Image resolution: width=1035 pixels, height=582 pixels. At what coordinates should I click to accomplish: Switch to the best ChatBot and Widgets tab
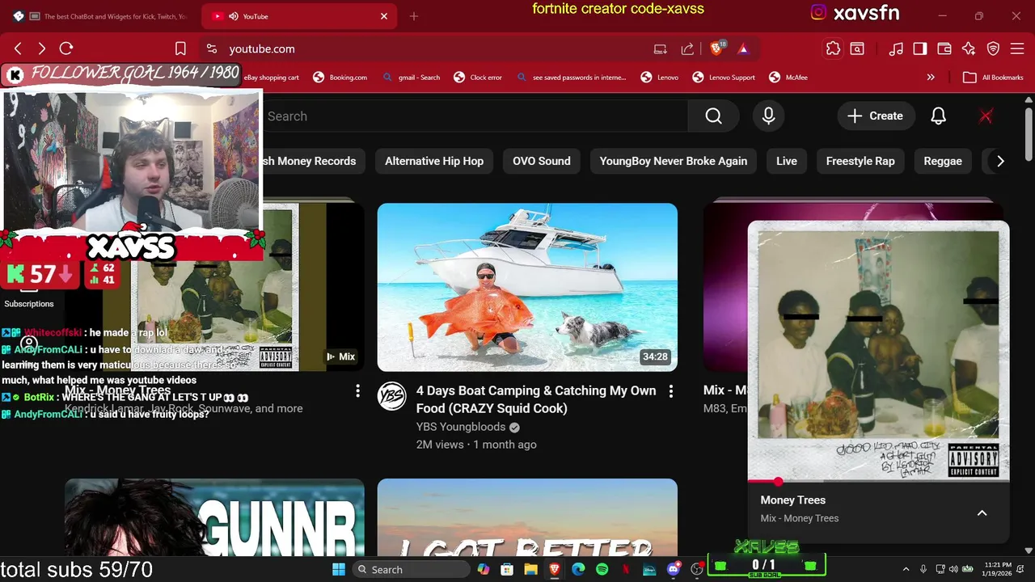[x=101, y=16]
